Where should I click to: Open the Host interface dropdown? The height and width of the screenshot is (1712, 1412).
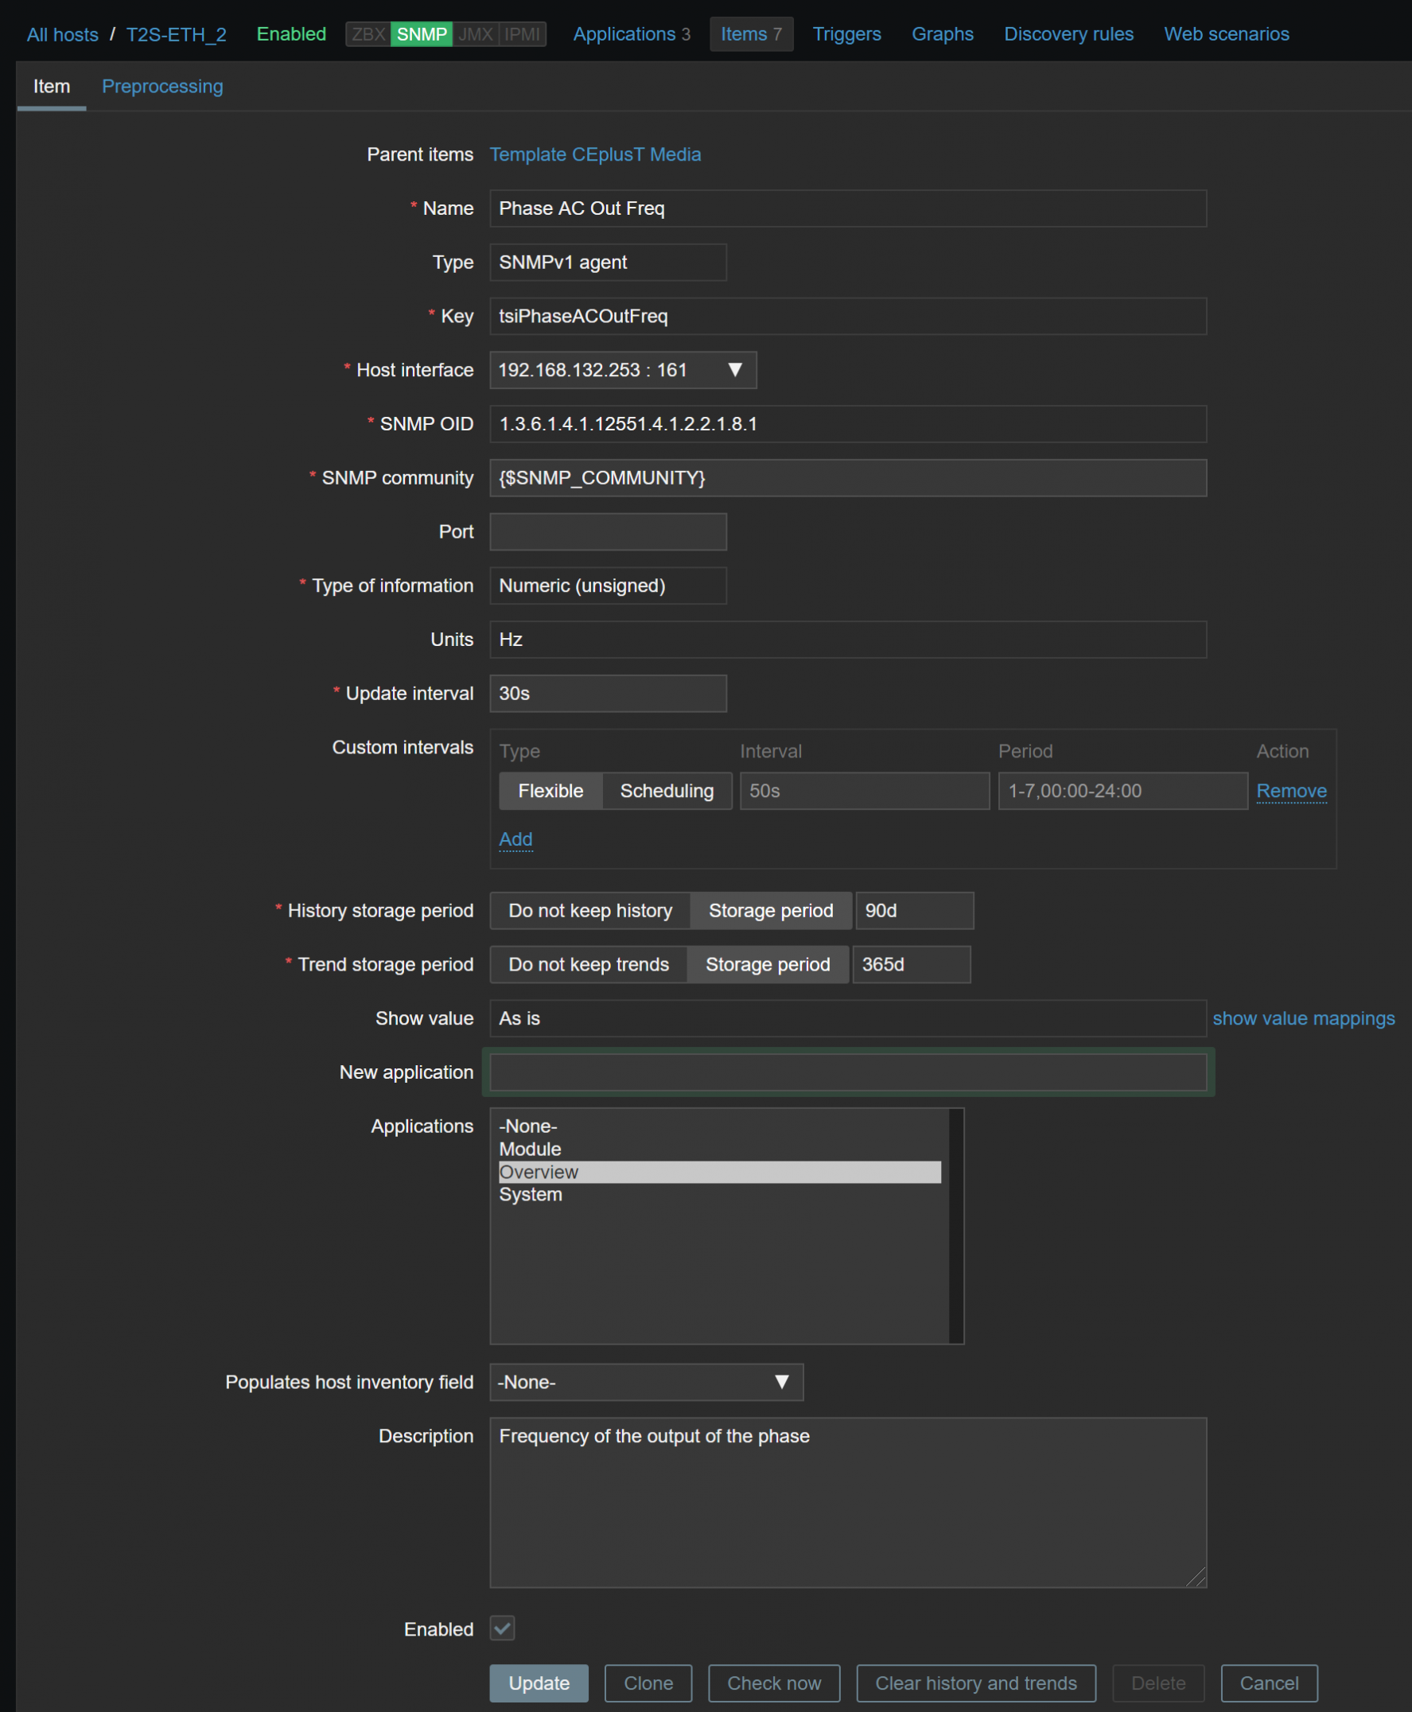coord(622,370)
